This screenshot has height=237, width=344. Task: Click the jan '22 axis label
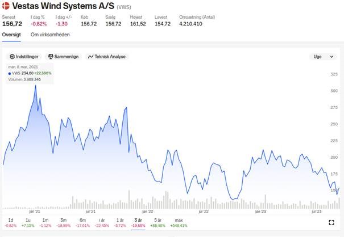click(x=147, y=211)
